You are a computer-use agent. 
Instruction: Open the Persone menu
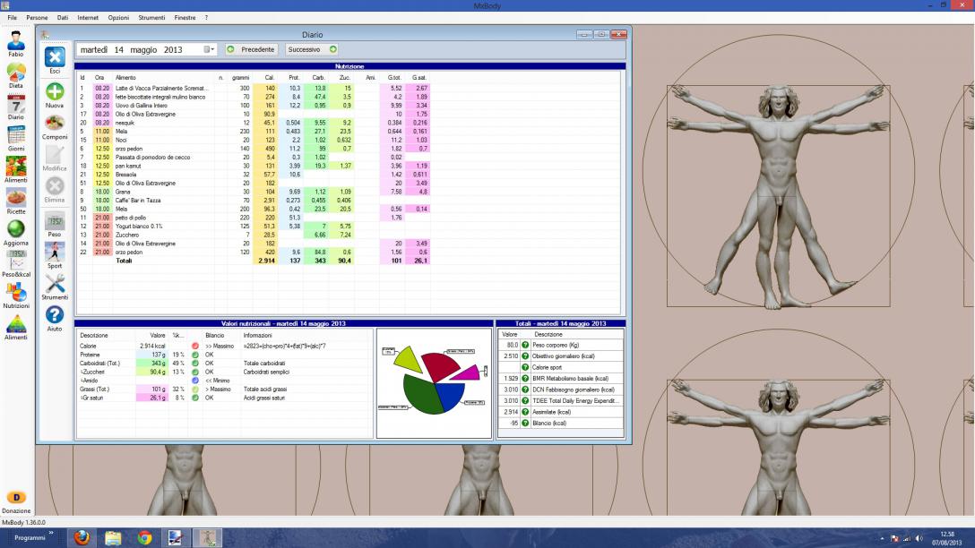[38, 18]
